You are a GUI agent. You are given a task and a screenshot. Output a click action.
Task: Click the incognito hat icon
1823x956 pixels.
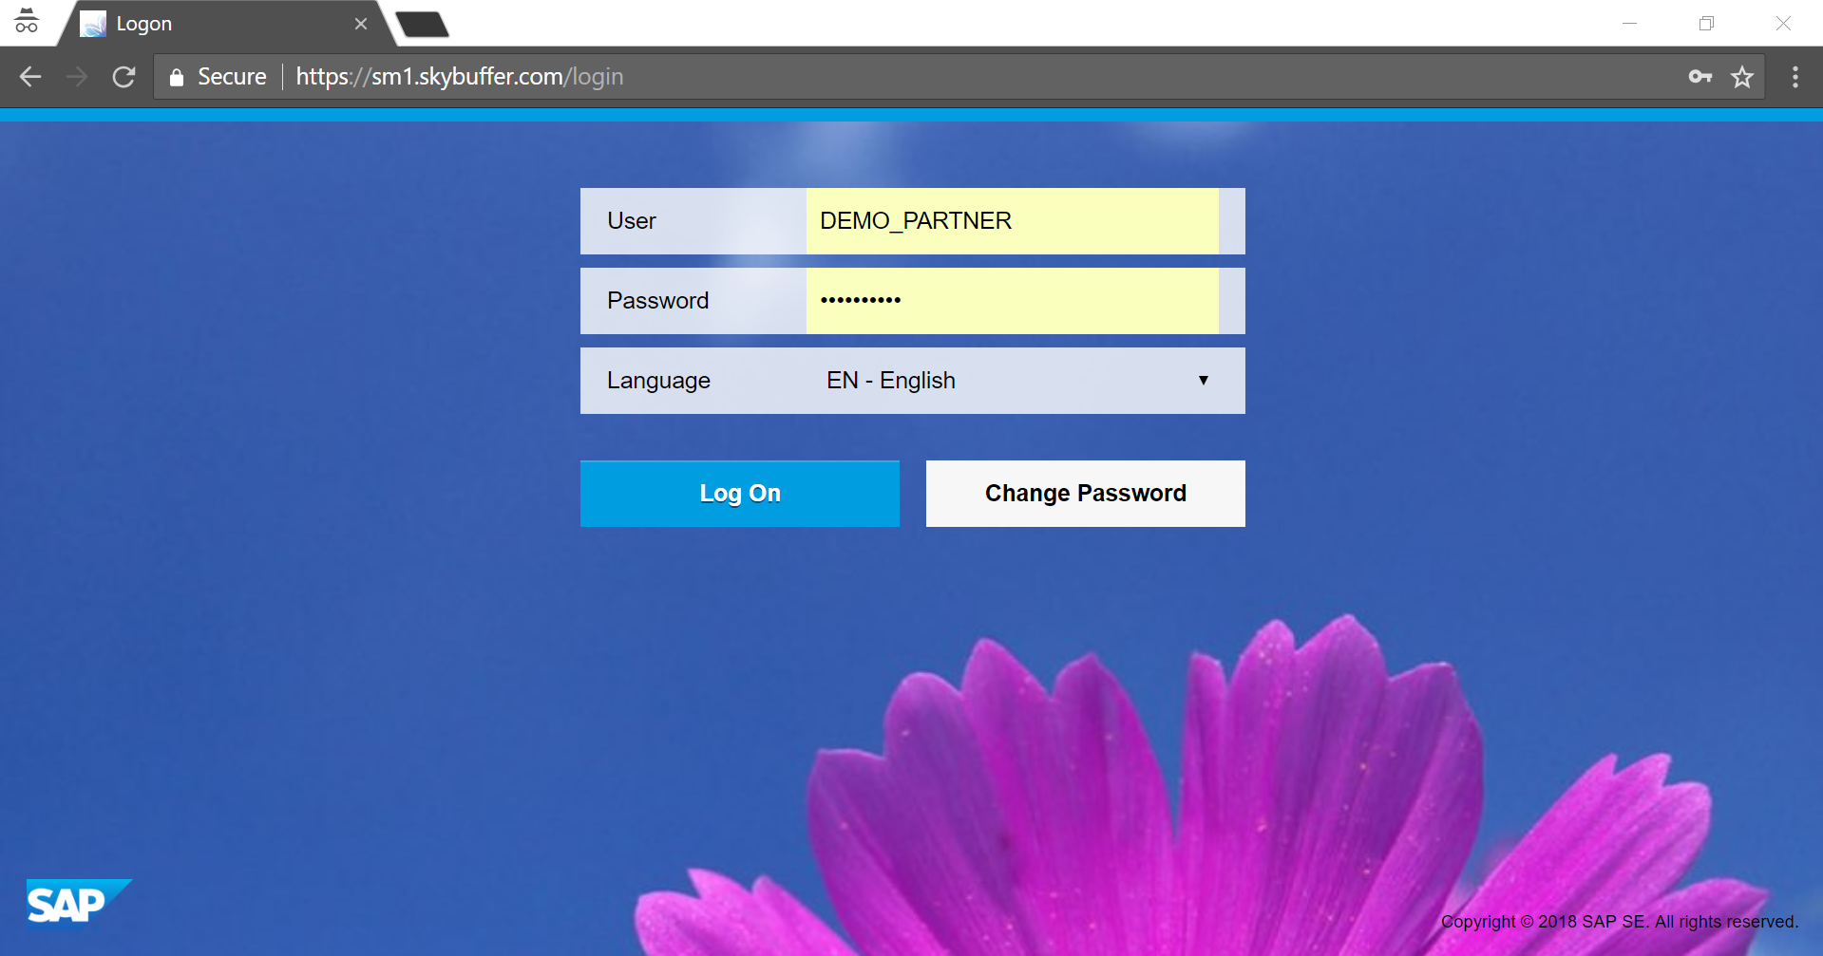(x=27, y=21)
